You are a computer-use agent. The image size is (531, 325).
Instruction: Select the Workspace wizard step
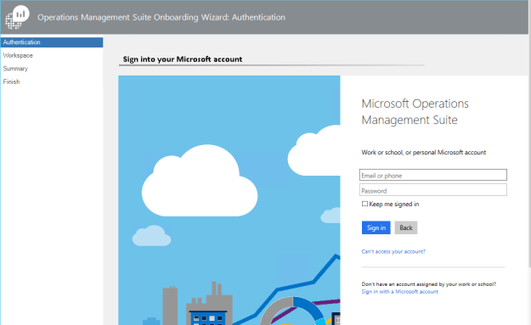click(x=18, y=55)
